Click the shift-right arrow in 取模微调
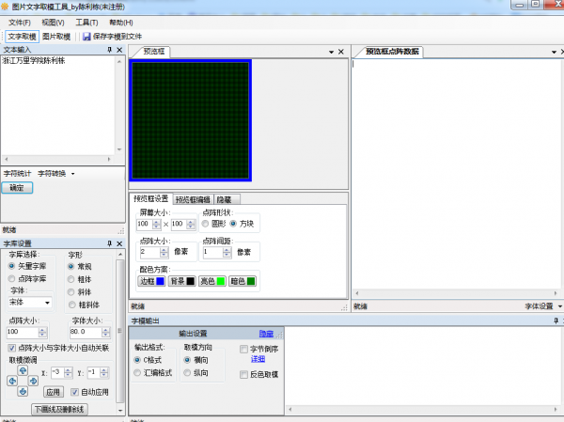 click(x=33, y=381)
